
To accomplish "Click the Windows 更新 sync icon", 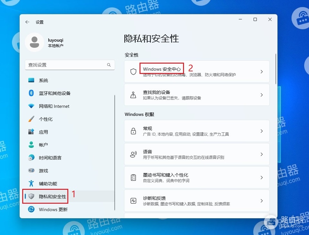I will 31,209.
